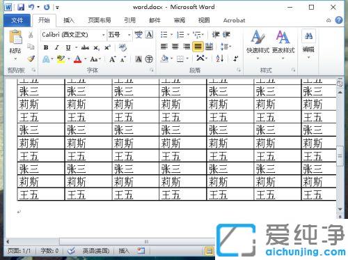Open the Editing binoculars menu

(x=308, y=43)
